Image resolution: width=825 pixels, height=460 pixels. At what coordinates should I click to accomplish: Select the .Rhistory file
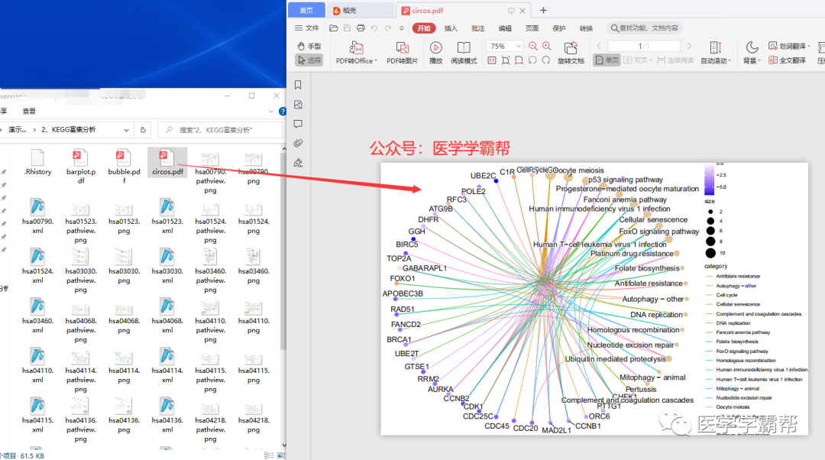coord(38,162)
